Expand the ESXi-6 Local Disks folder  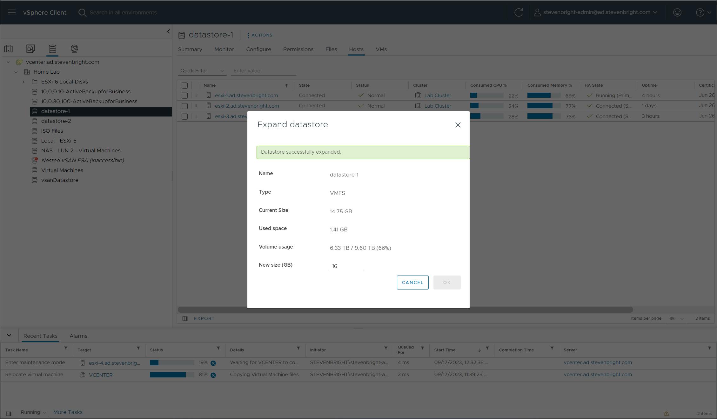(23, 82)
